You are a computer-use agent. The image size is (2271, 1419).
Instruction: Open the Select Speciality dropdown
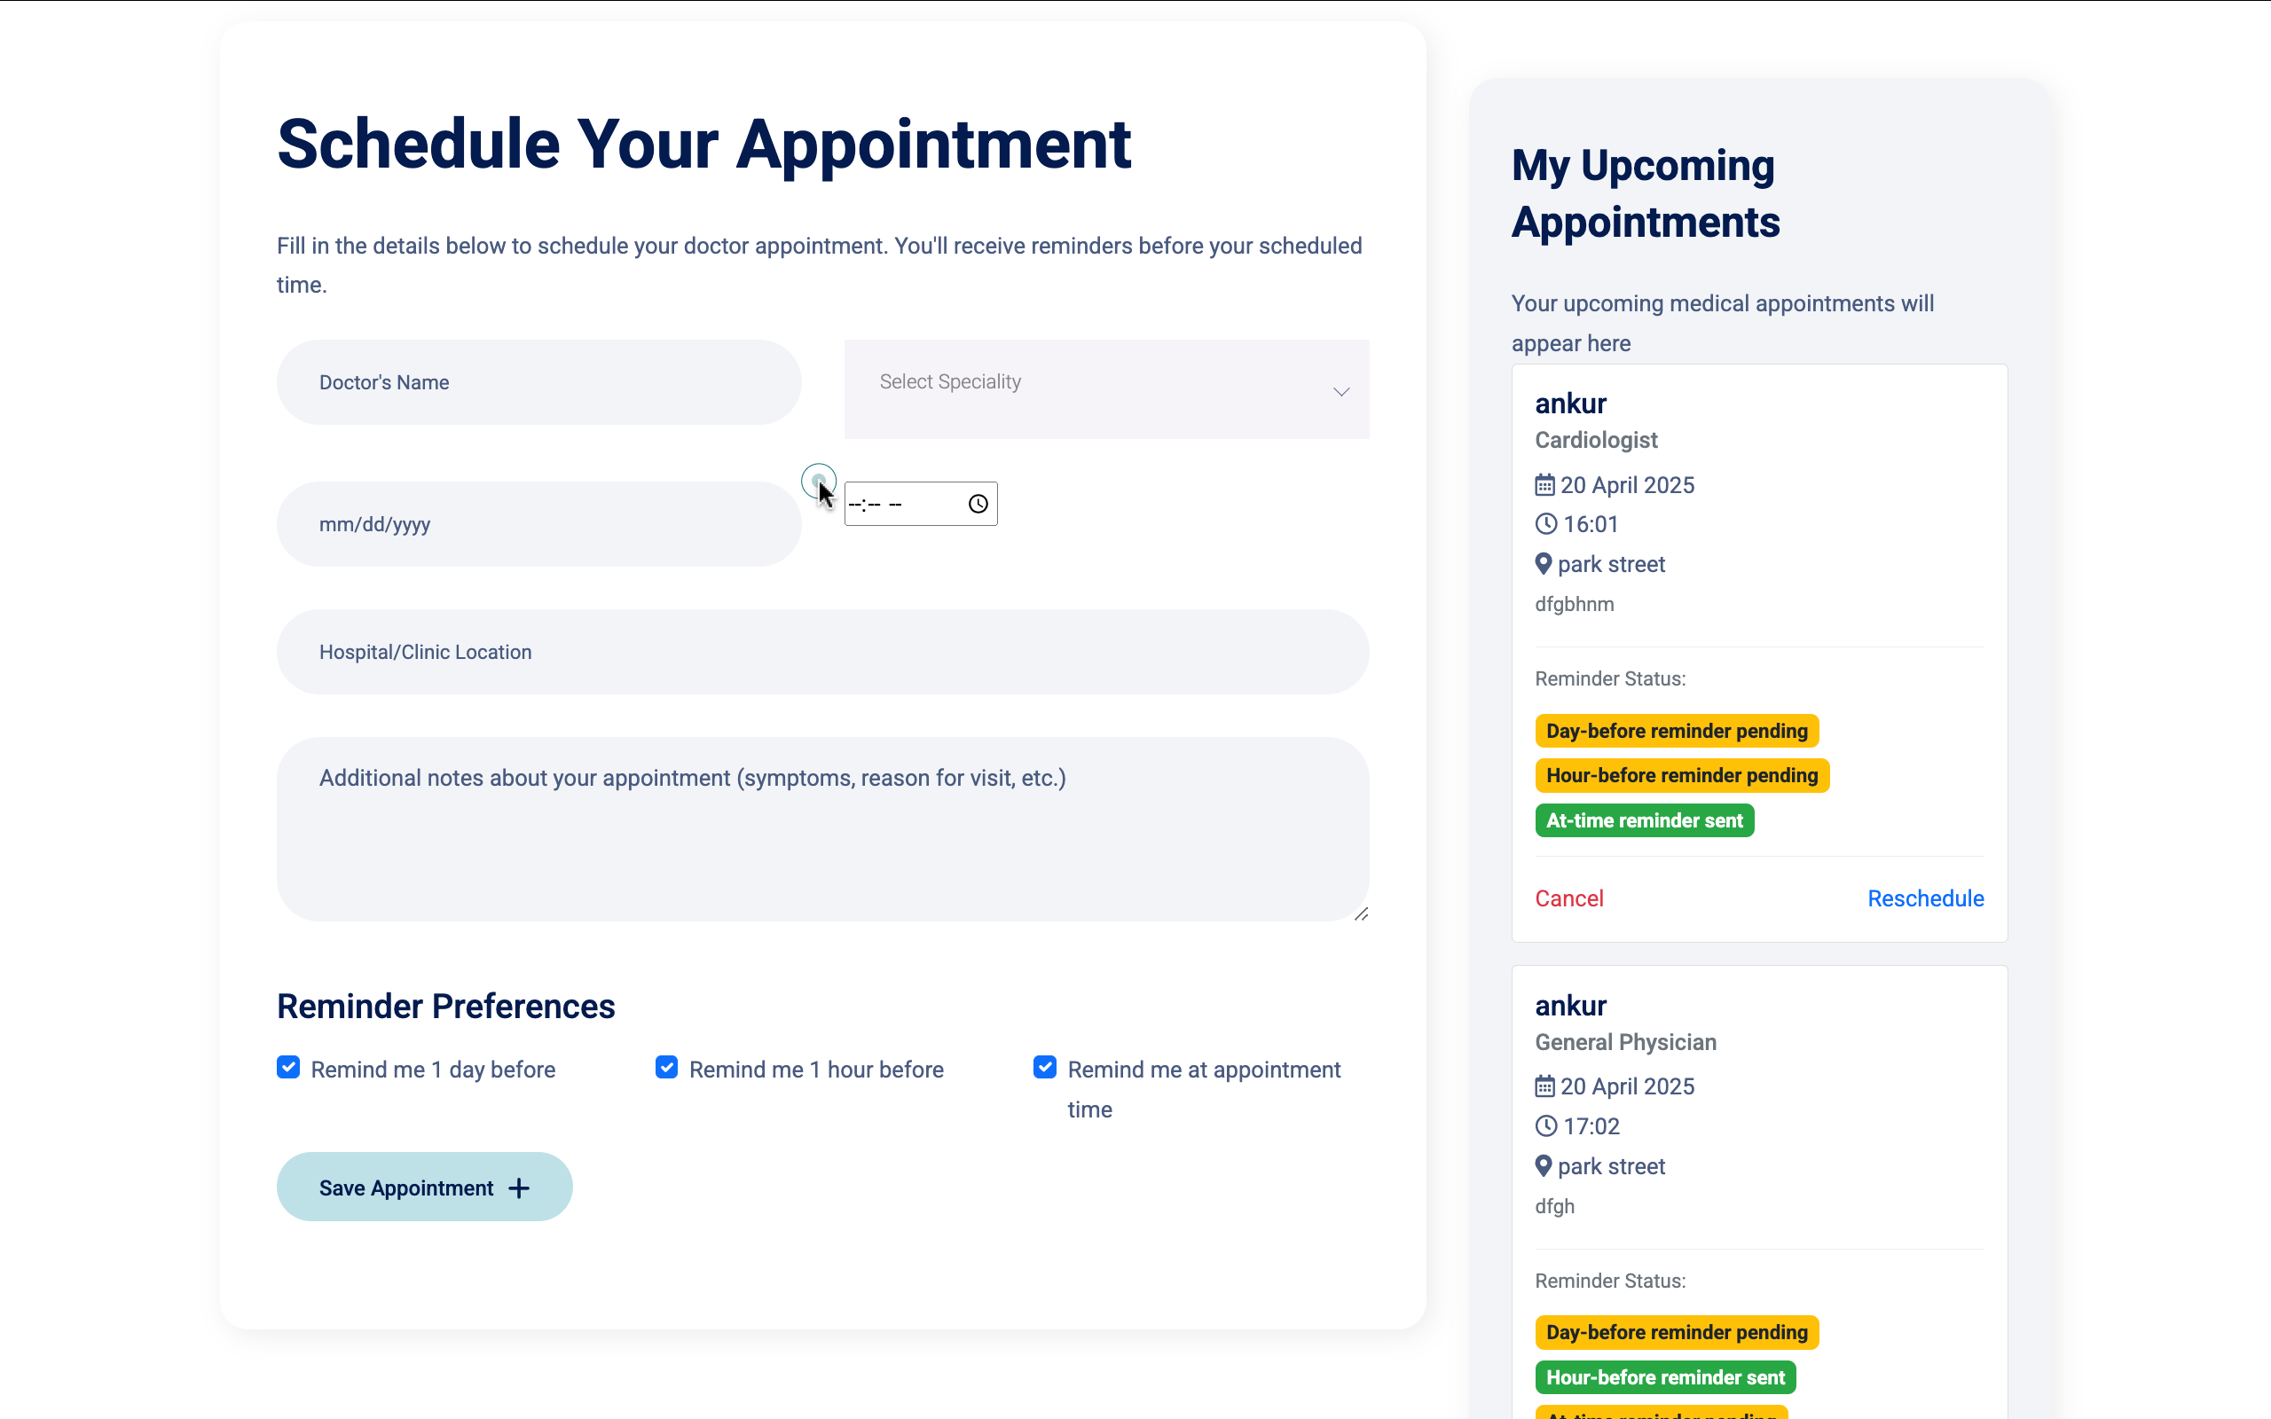pyautogui.click(x=1105, y=388)
